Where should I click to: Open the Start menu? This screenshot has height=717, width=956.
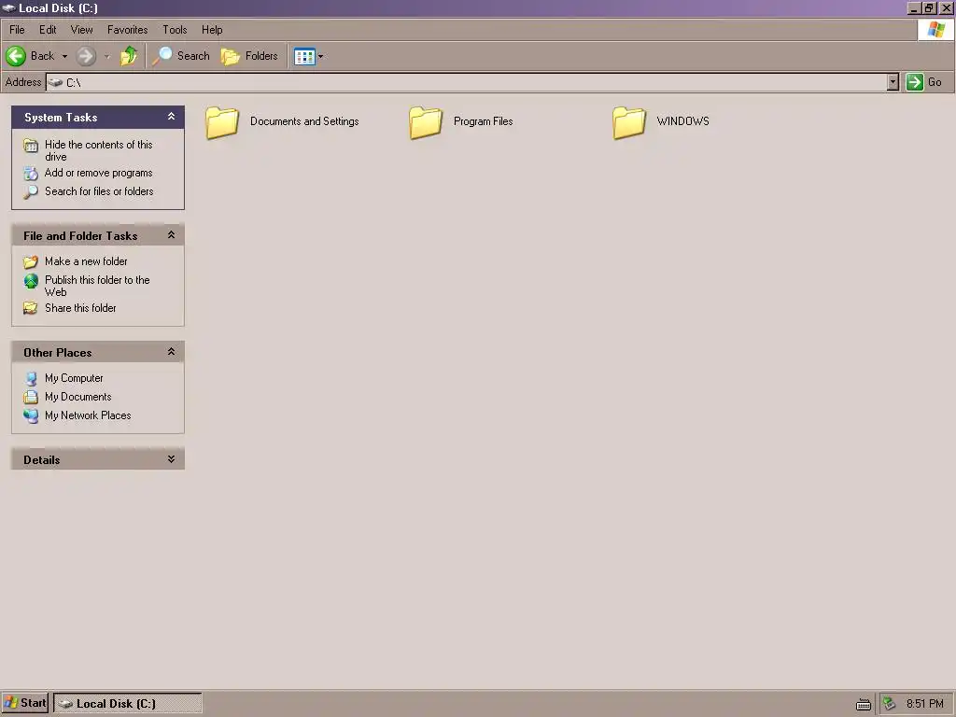coord(24,703)
